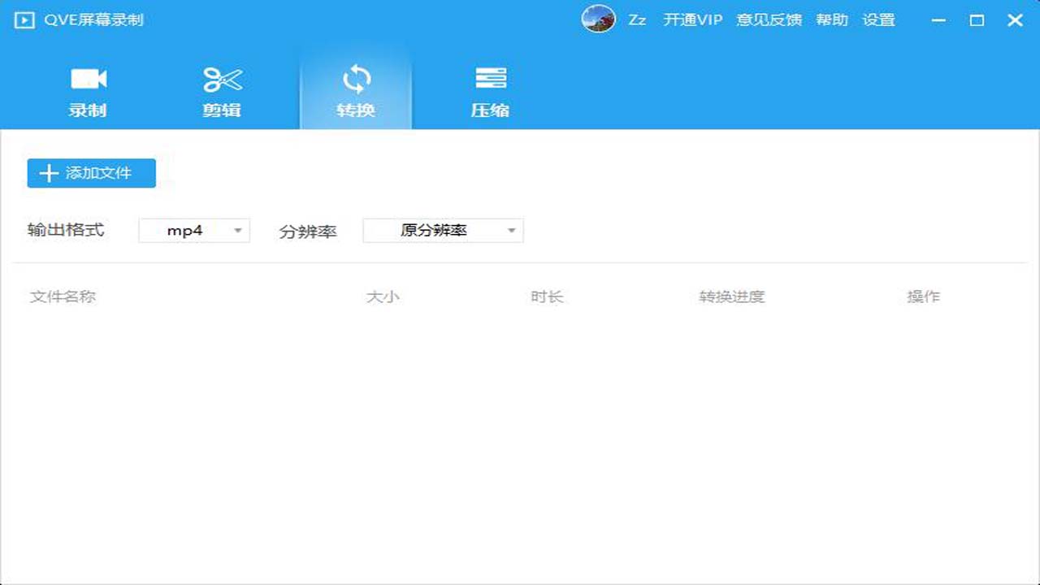Screen dimensions: 1040x585
Task: Click the 添加文件 add file button
Action: [90, 172]
